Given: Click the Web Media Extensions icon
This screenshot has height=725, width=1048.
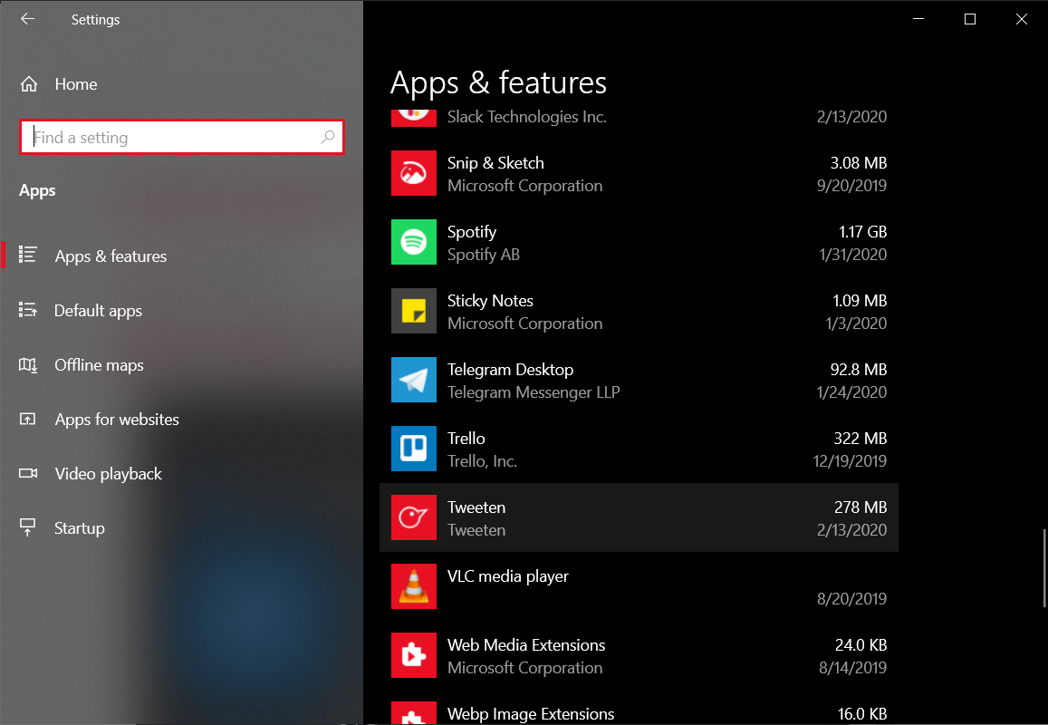Looking at the screenshot, I should click(x=414, y=655).
